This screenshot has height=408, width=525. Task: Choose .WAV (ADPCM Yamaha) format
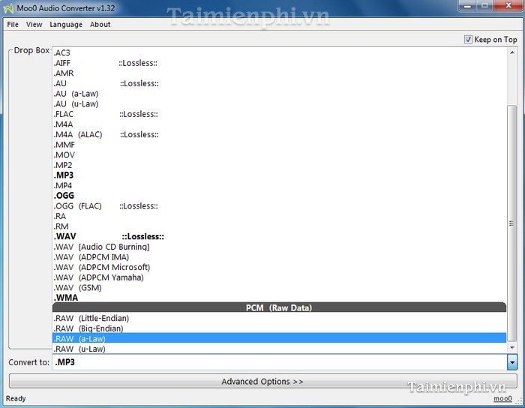click(98, 277)
